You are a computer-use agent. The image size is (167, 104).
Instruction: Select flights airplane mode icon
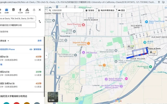click(x=34, y=10)
